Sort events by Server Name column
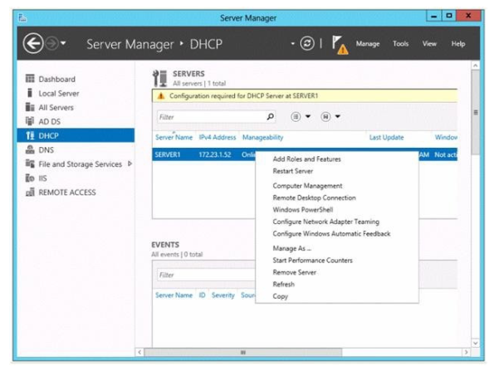Viewport: 504px width, 371px height. (174, 295)
